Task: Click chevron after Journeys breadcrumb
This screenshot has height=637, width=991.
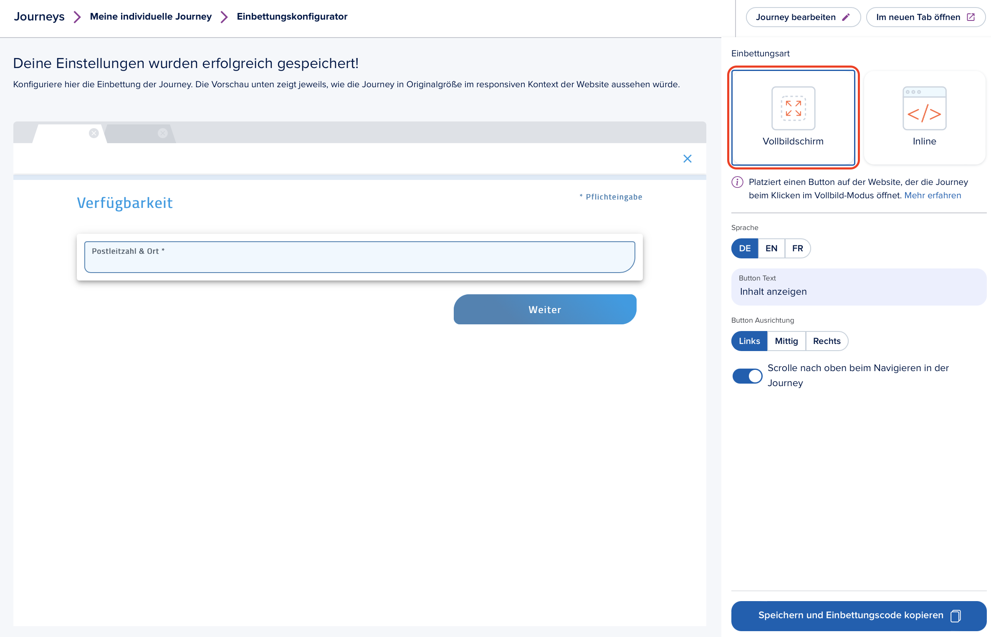Action: tap(77, 17)
